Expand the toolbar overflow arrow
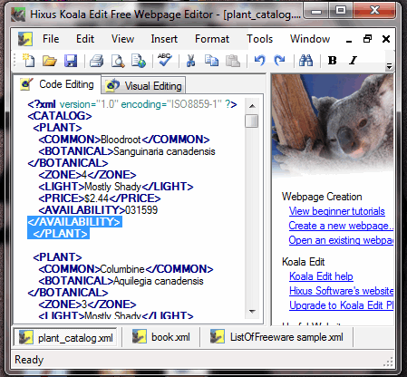Image resolution: width=407 pixels, height=377 pixels. click(x=390, y=66)
